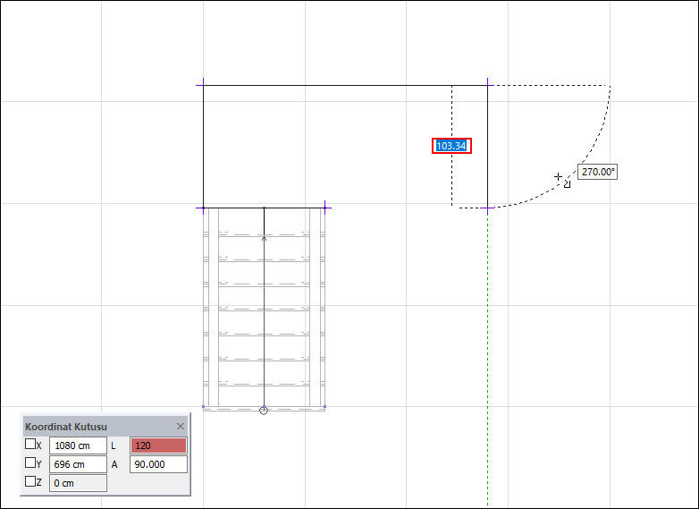This screenshot has width=699, height=509.
Task: Select the top-left purple corner marker
Action: (x=203, y=85)
